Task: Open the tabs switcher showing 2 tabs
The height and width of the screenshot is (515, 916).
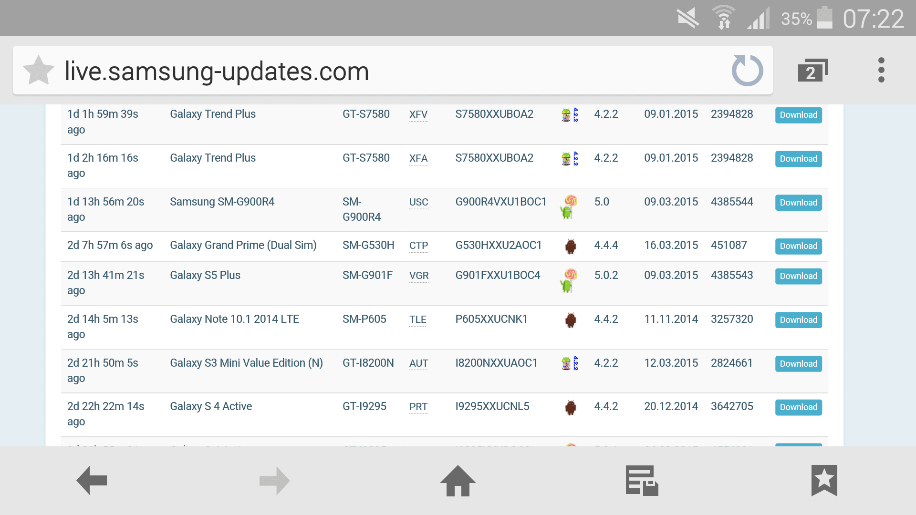Action: tap(812, 71)
